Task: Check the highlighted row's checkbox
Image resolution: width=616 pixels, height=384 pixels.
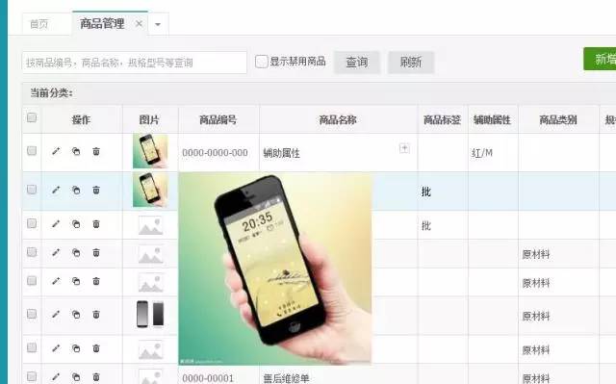Action: click(x=32, y=190)
